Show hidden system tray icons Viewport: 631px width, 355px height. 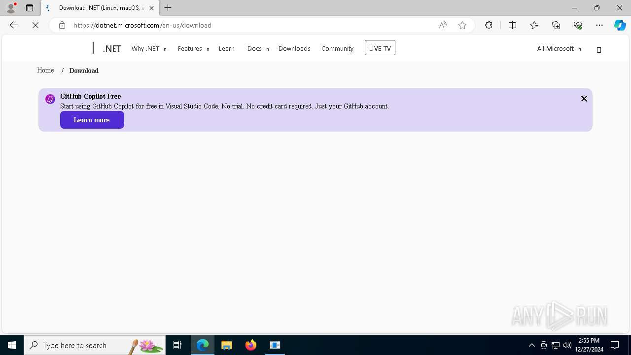click(531, 345)
